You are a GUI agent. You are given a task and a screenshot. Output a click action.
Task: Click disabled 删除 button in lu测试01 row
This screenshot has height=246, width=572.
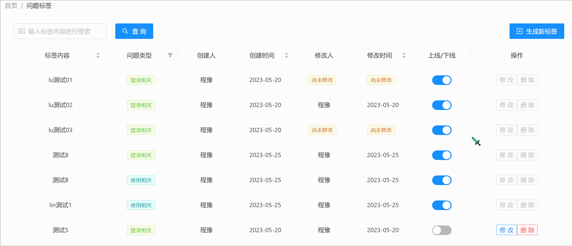coord(527,80)
